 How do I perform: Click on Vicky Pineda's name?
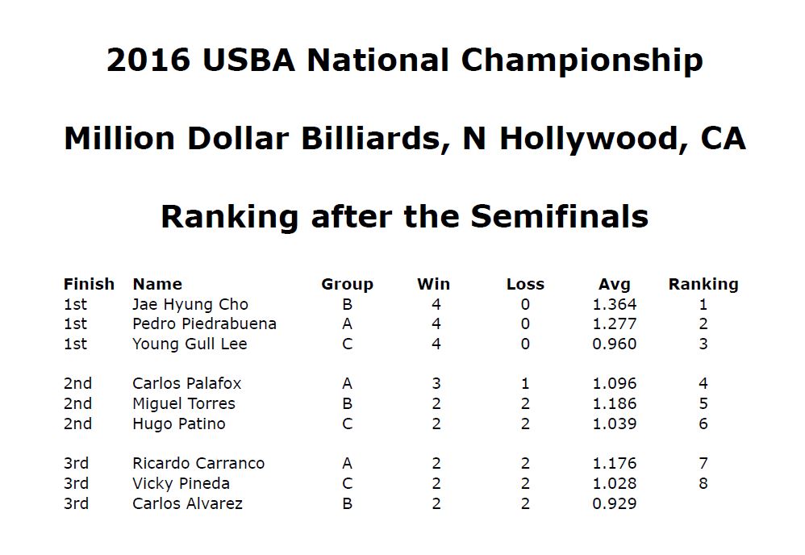[181, 484]
